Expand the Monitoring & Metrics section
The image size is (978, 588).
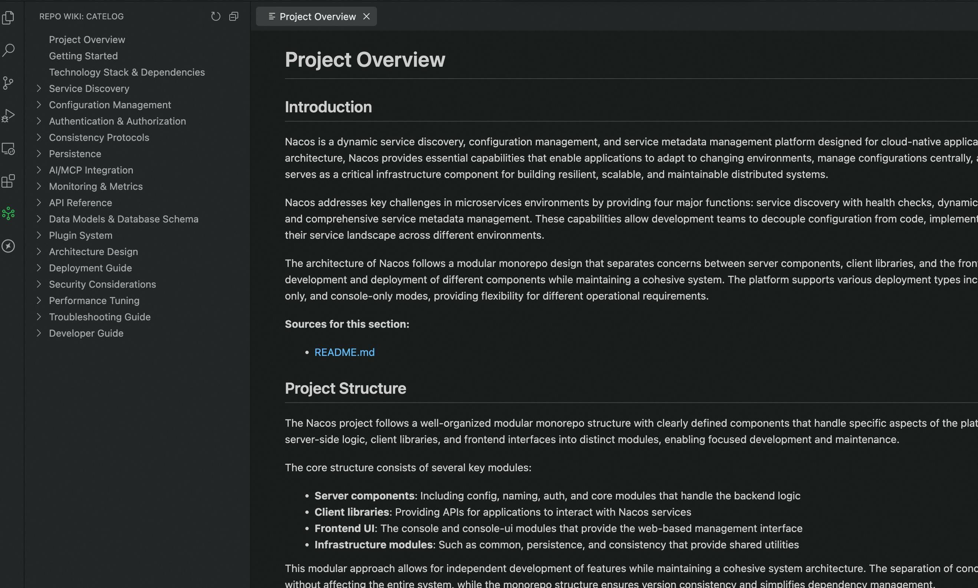(39, 186)
